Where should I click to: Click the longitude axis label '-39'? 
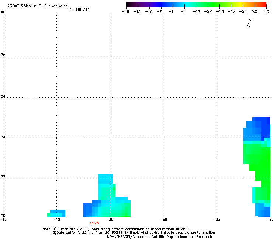pos(110,220)
